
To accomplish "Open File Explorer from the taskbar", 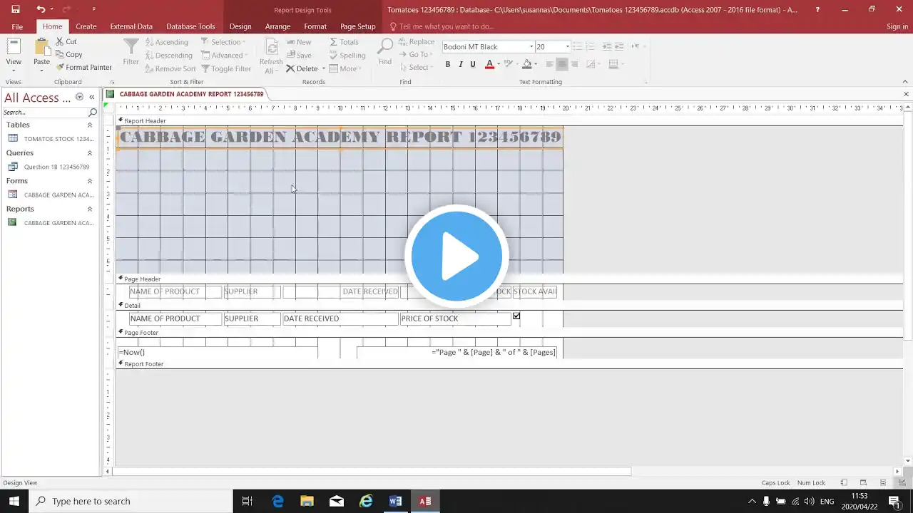I will [307, 501].
